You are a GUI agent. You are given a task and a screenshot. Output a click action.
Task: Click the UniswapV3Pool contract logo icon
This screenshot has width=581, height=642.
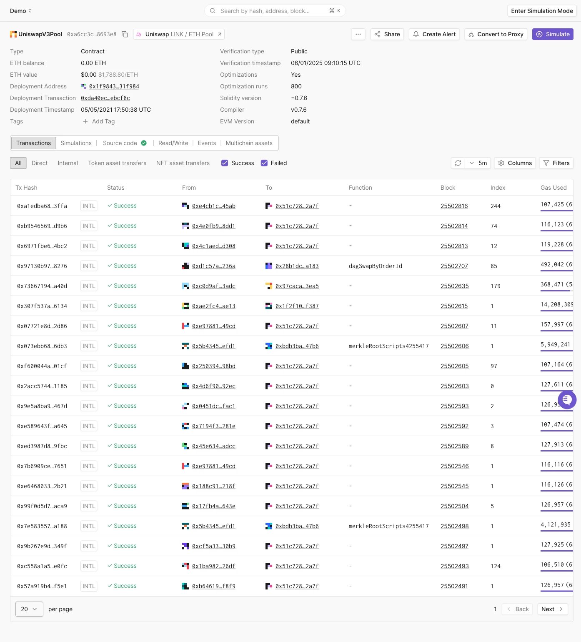[x=13, y=34]
